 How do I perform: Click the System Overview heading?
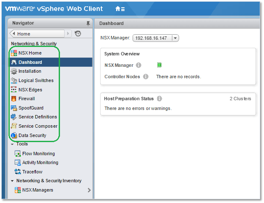[x=122, y=54]
